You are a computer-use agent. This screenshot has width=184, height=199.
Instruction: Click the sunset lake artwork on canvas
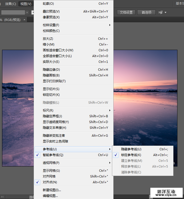point(147,105)
